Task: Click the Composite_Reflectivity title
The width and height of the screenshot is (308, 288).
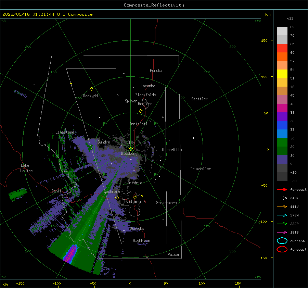Action: [154, 5]
